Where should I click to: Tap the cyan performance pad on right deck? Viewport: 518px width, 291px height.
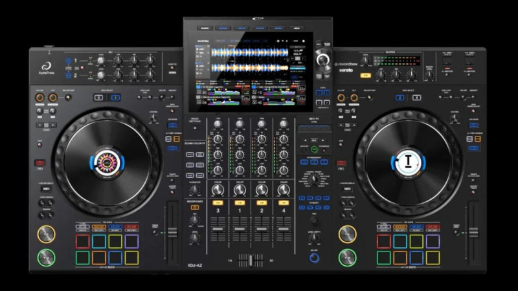pos(400,241)
